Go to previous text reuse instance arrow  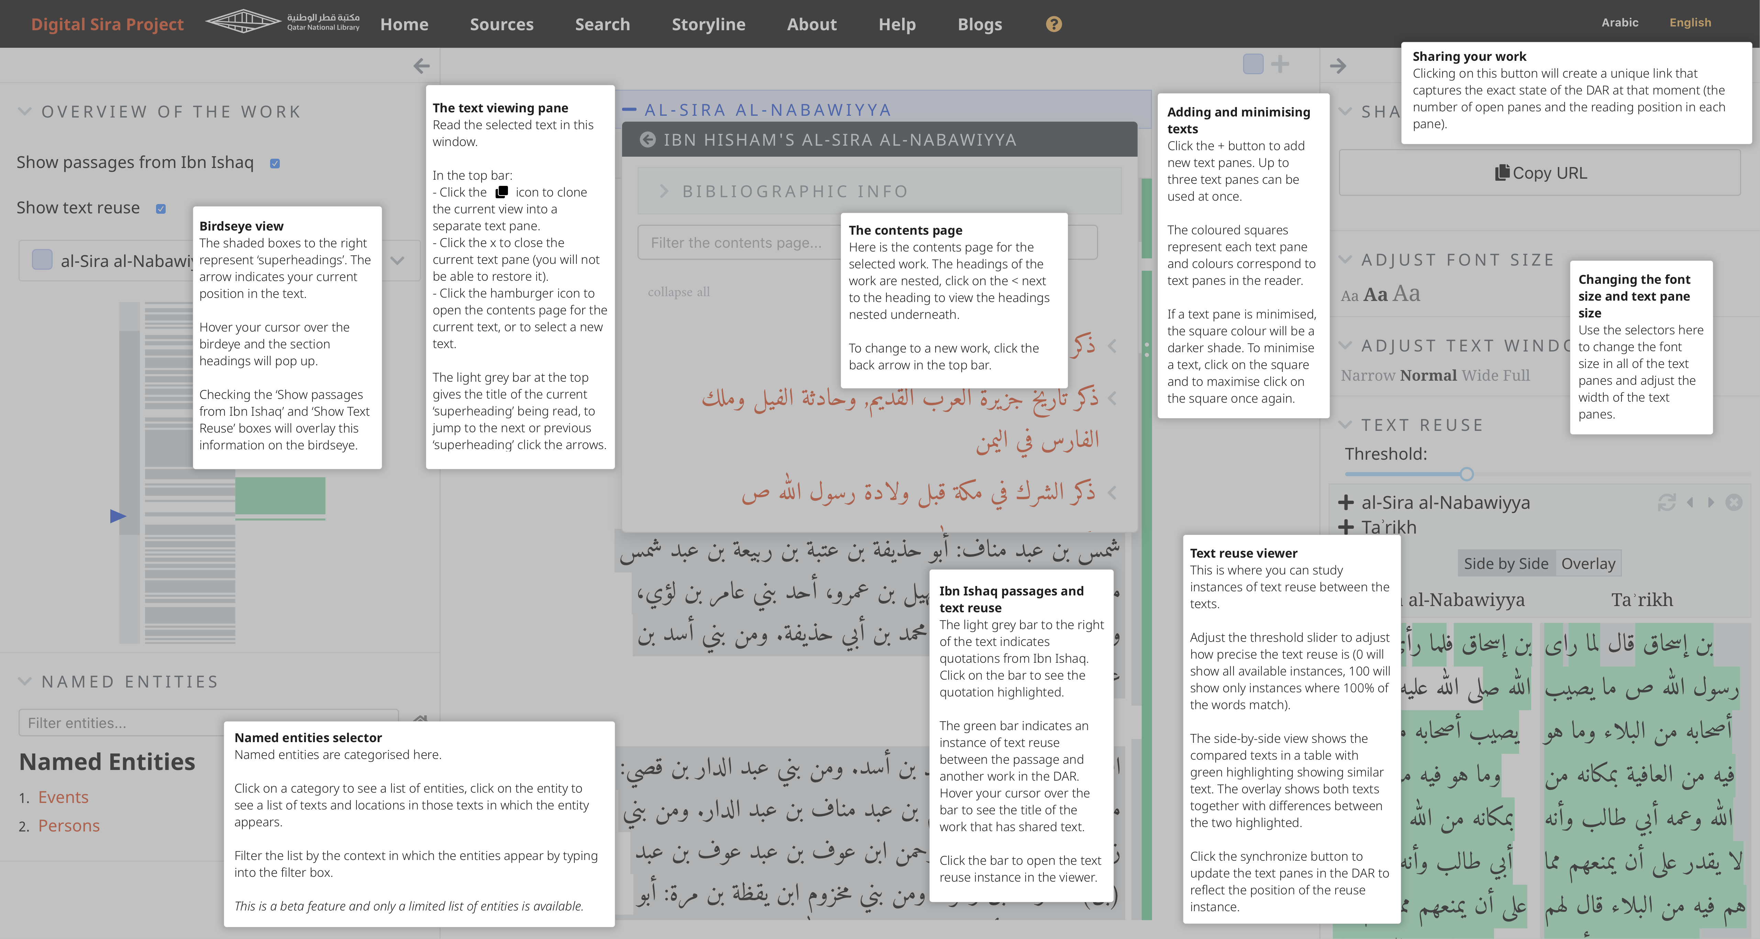point(1690,503)
